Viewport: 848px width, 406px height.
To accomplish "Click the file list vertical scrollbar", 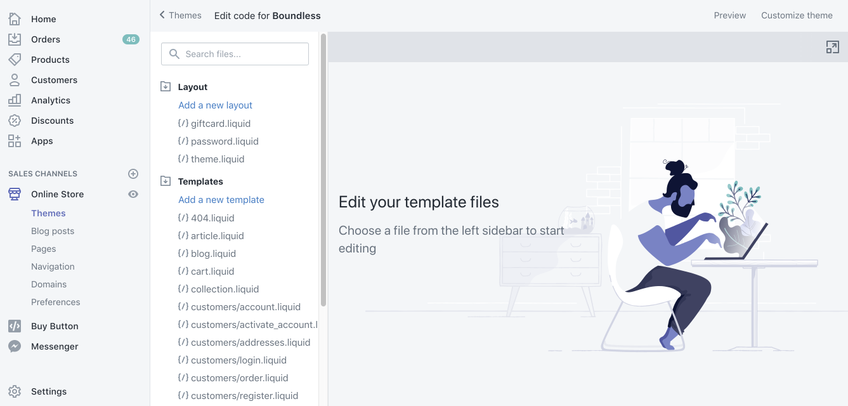I will click(x=323, y=171).
